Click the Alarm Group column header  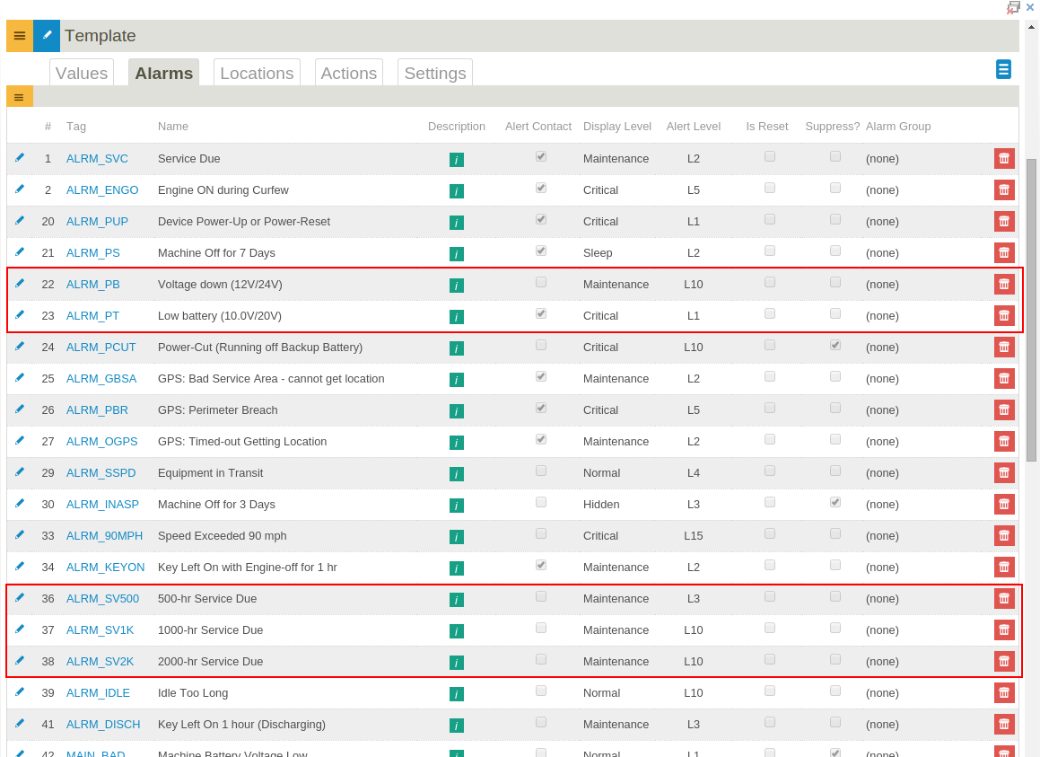[x=898, y=126]
